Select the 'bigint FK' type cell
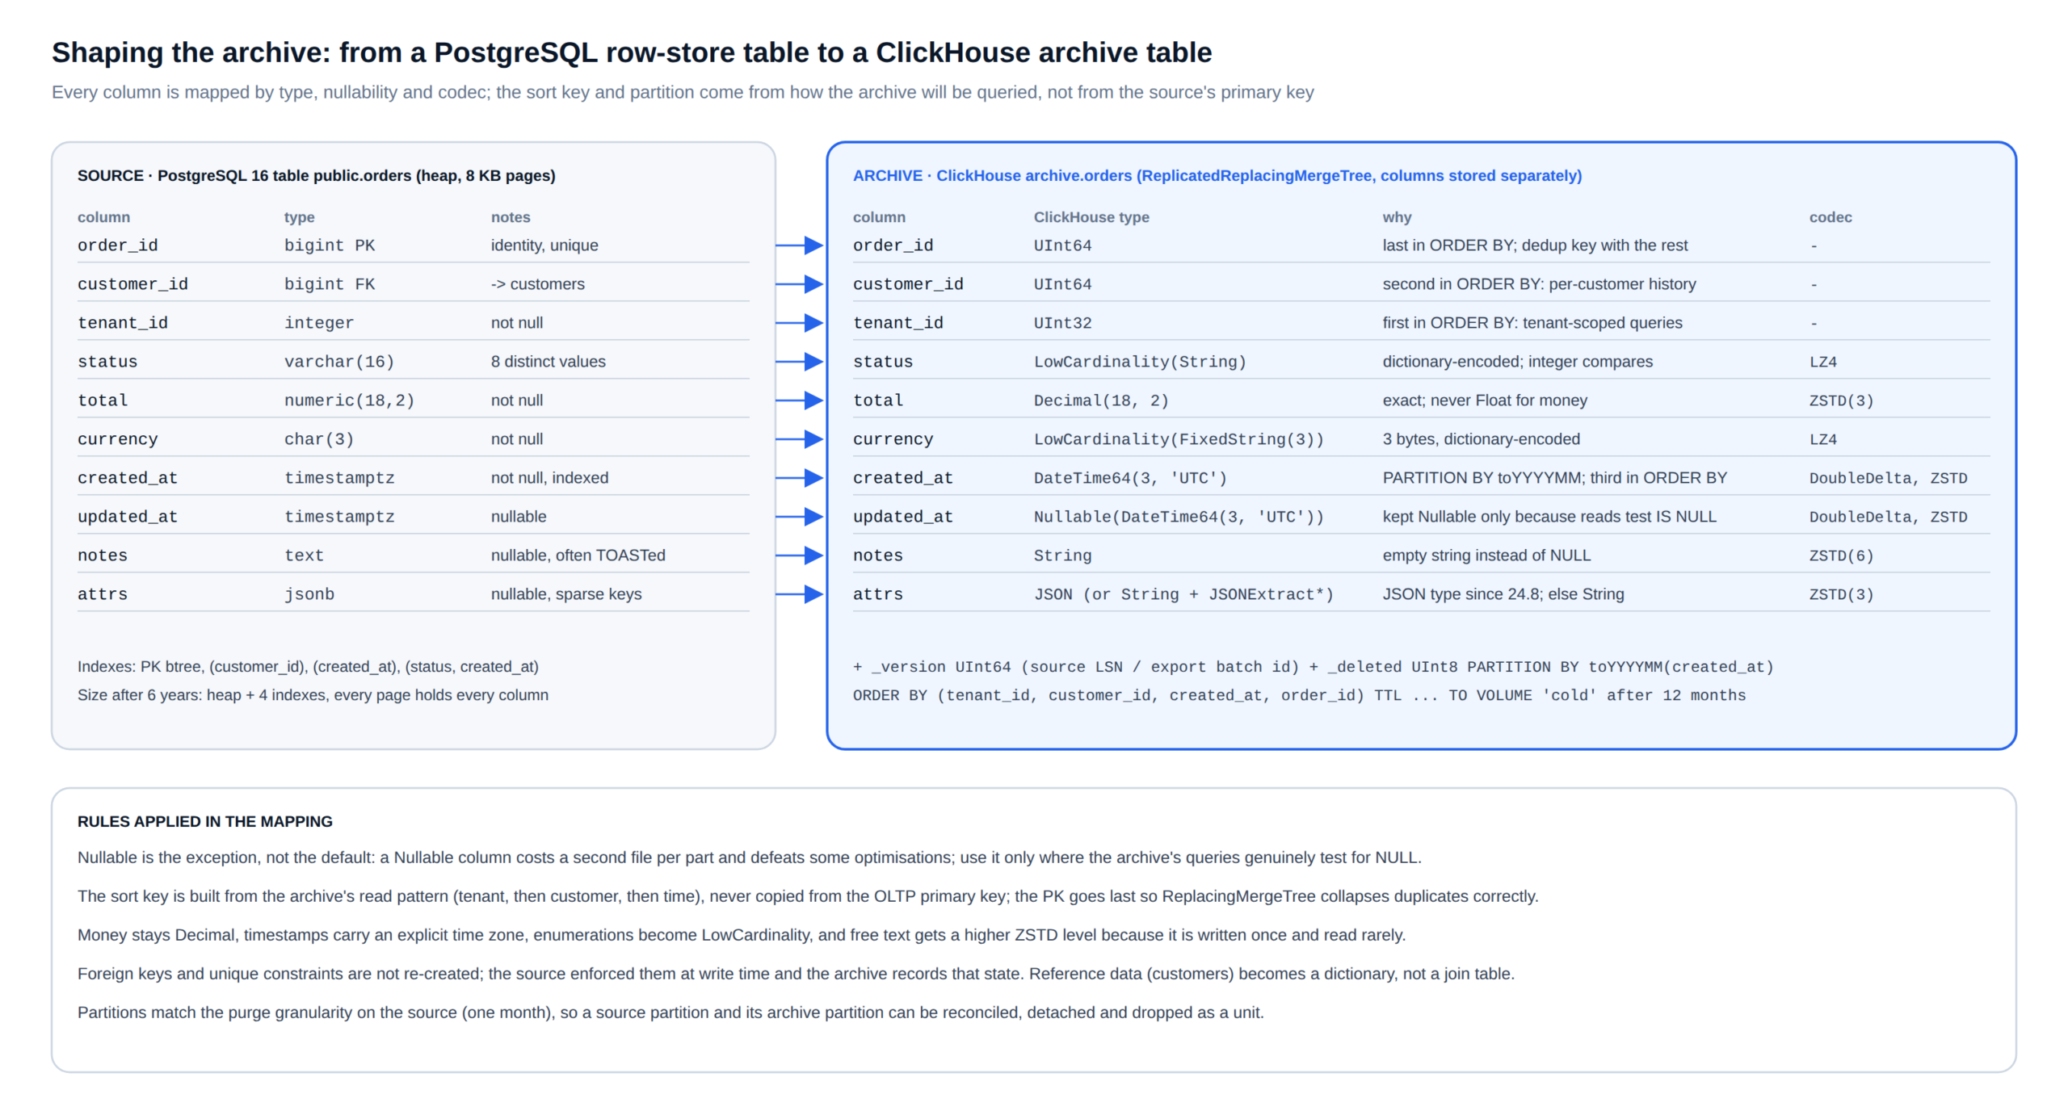This screenshot has width=2068, height=1111. coord(329,284)
